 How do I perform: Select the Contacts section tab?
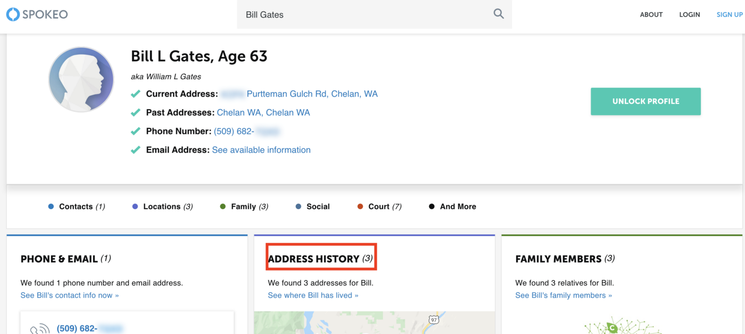click(77, 206)
